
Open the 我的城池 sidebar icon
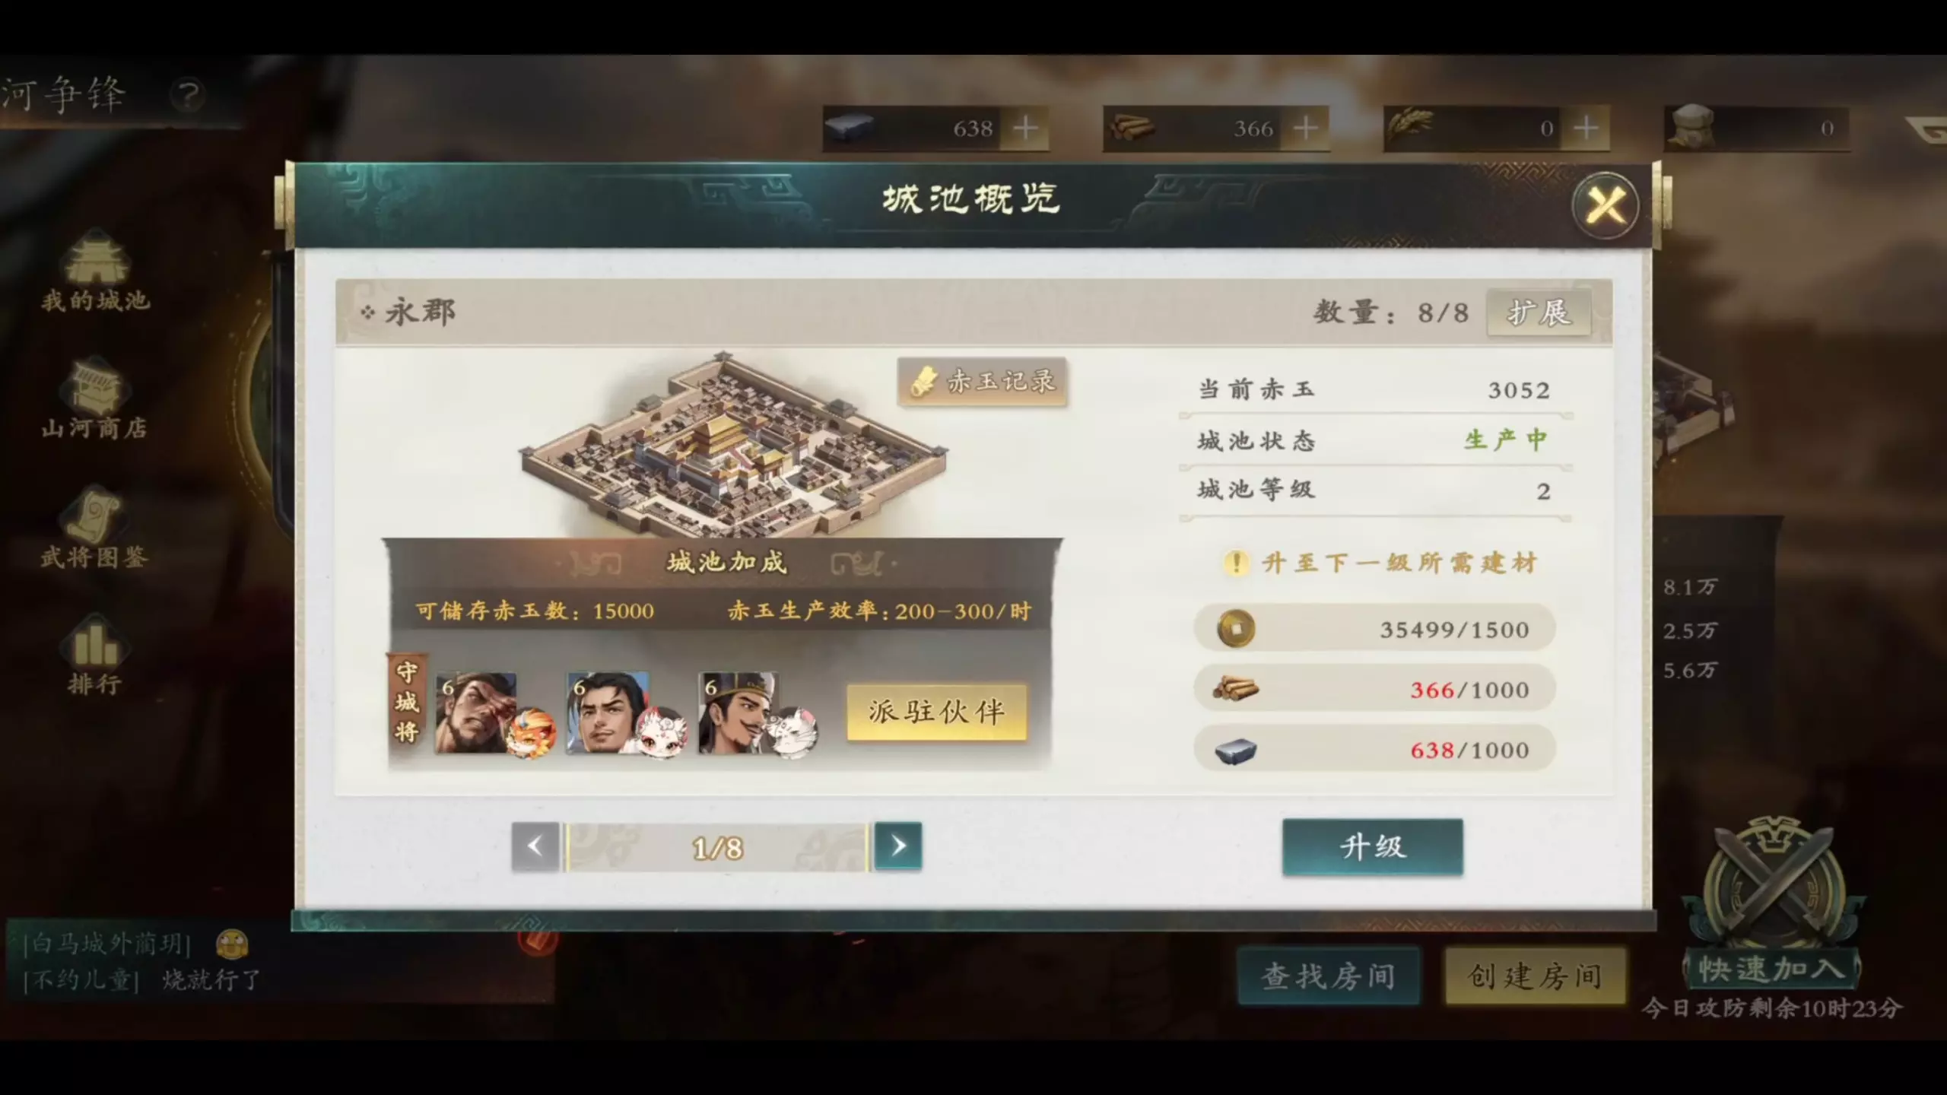click(96, 271)
